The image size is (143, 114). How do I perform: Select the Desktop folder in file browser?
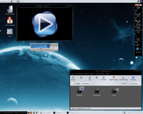79,91
